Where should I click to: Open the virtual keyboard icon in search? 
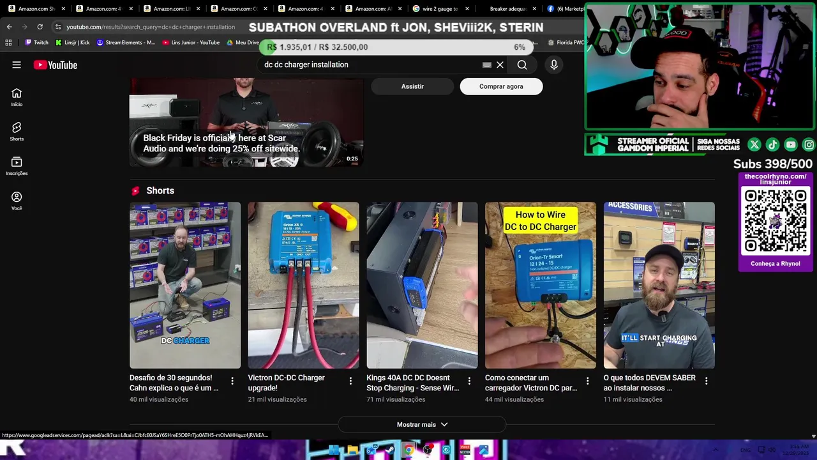tap(487, 65)
